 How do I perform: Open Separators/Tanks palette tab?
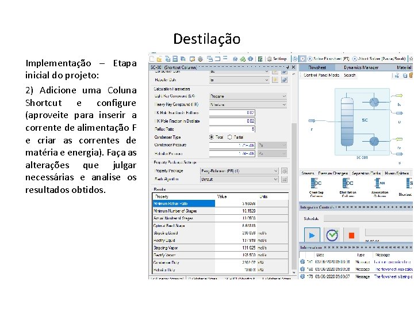[366, 173]
